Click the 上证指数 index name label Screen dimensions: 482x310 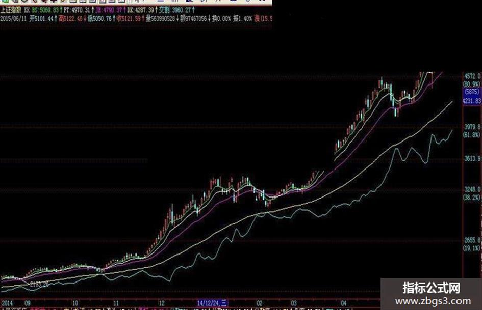click(x=11, y=10)
